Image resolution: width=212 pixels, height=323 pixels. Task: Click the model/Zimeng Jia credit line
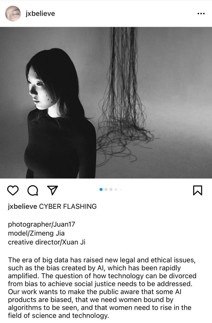coord(36,233)
